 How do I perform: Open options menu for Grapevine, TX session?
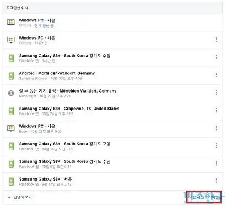pos(216,110)
